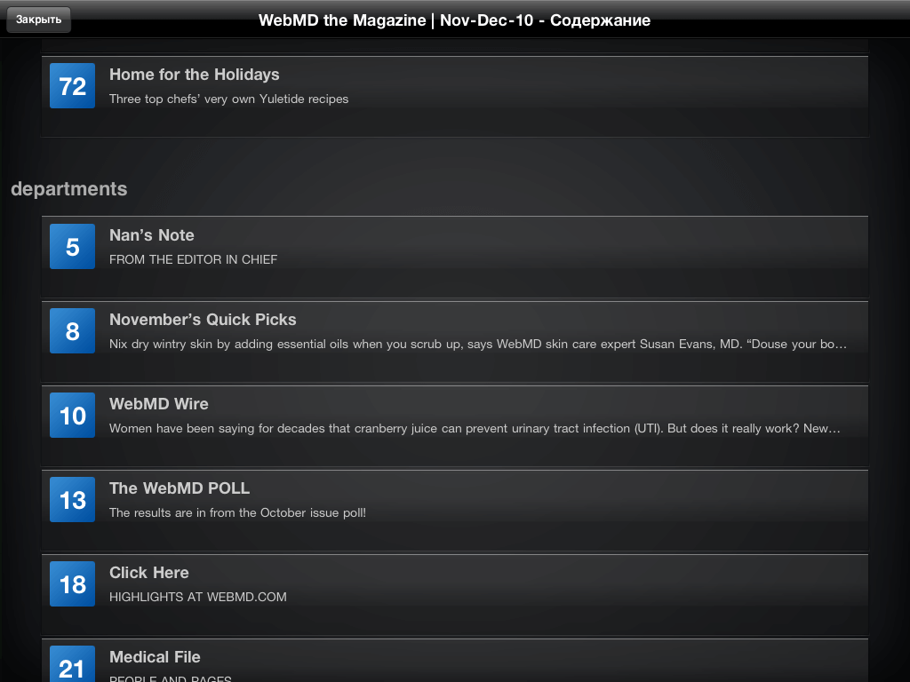This screenshot has height=682, width=910.
Task: Open Medical File article title
Action: click(x=155, y=657)
